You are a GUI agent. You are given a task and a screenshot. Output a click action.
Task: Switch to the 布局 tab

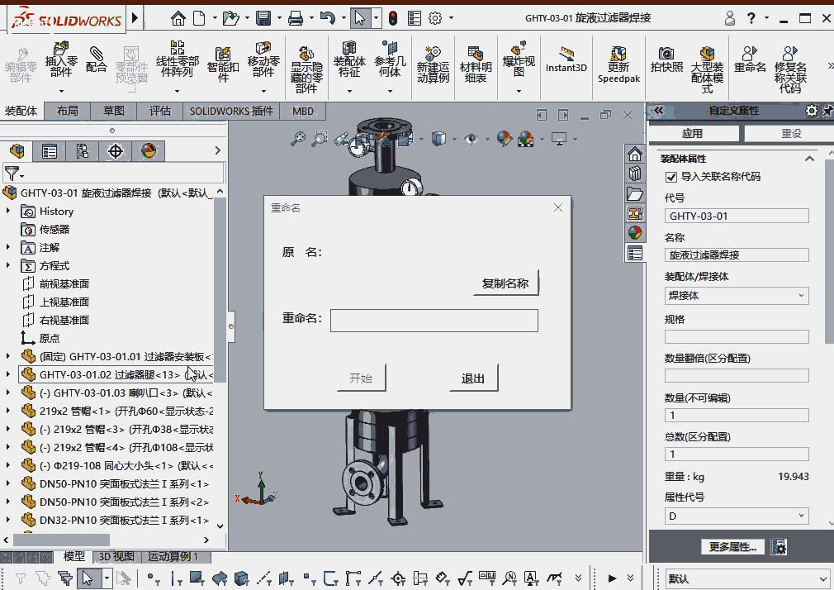(67, 112)
